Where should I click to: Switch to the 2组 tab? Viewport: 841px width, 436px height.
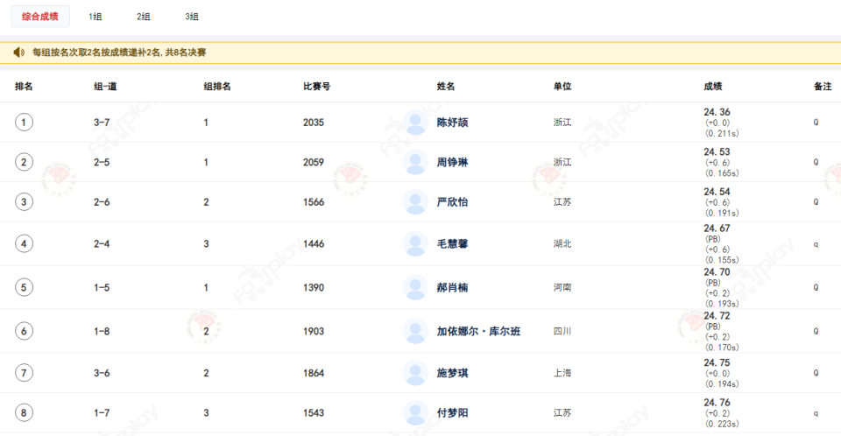144,17
